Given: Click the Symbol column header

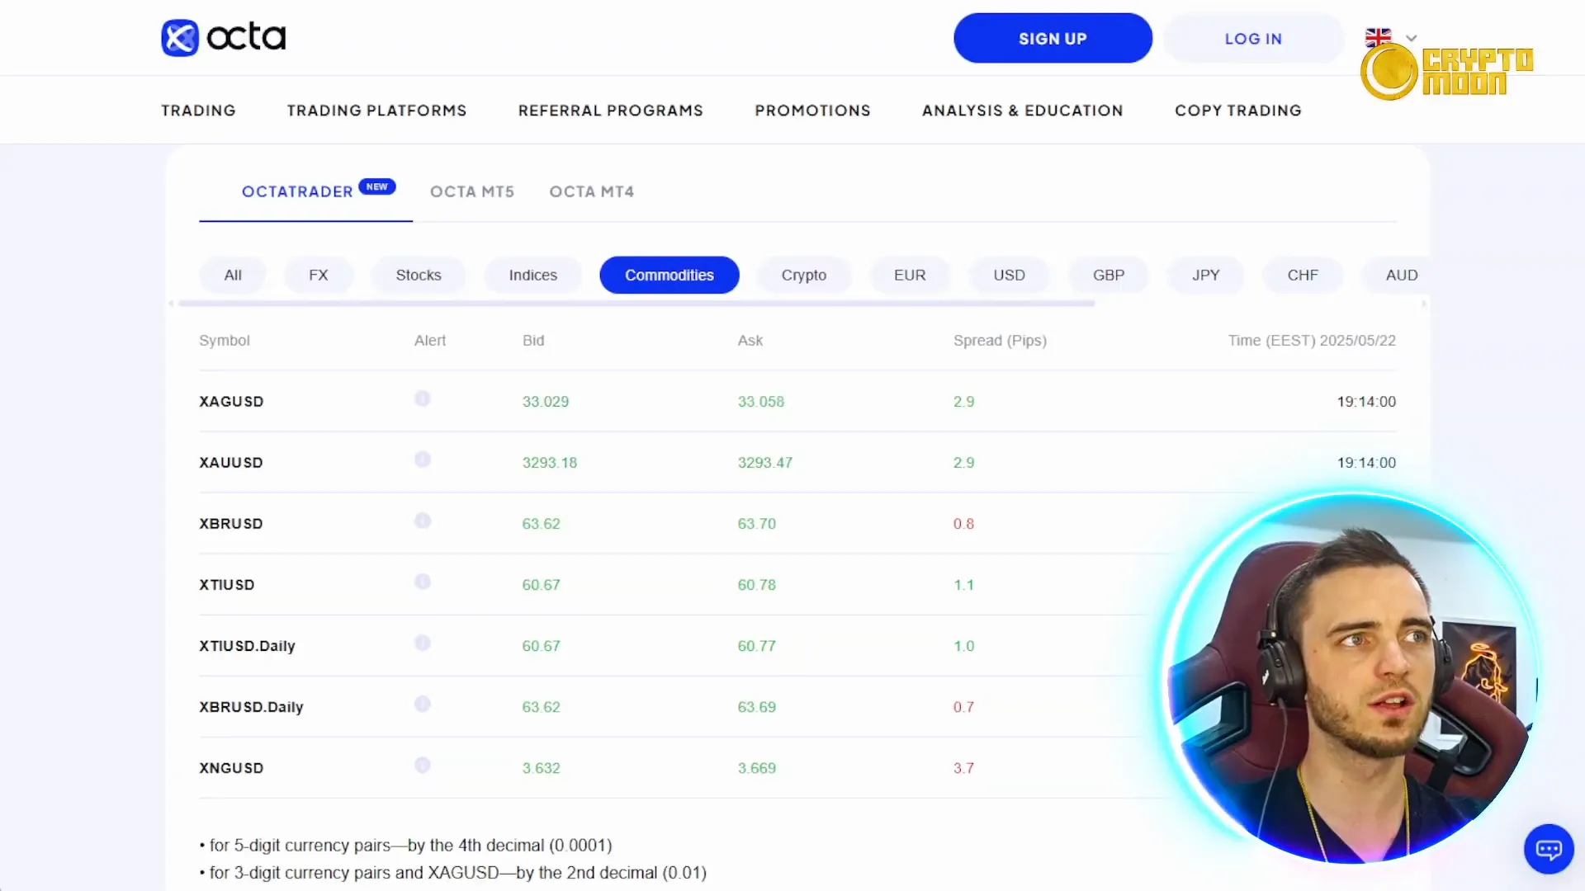Looking at the screenshot, I should (225, 340).
